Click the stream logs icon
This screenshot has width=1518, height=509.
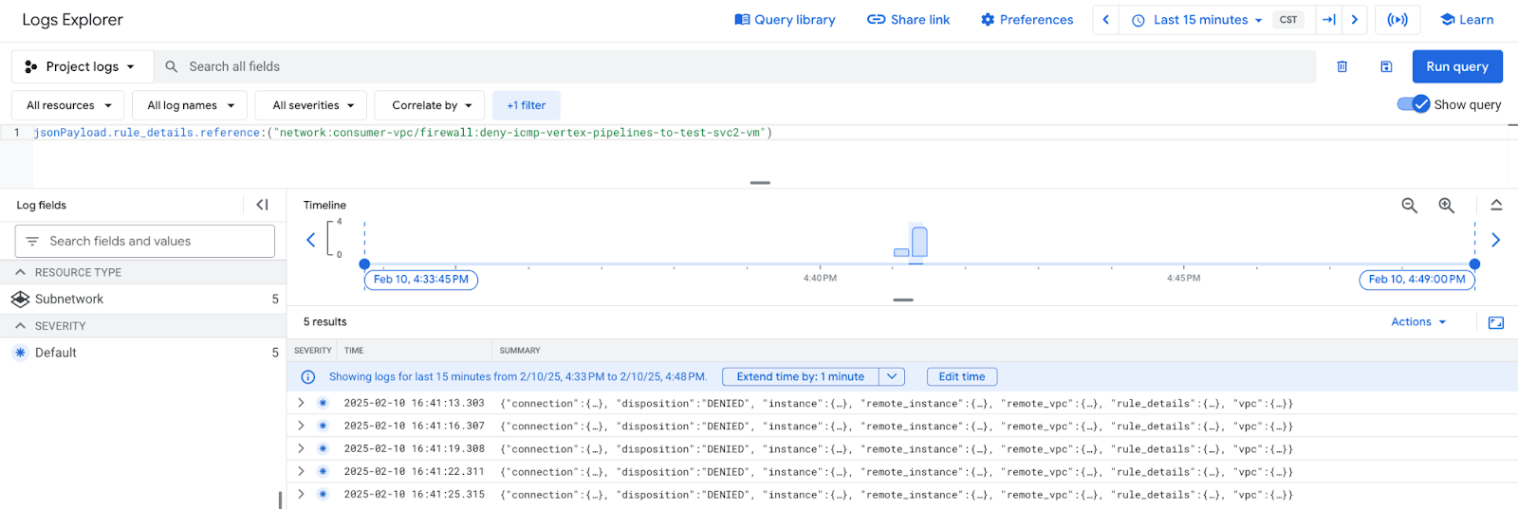point(1397,20)
